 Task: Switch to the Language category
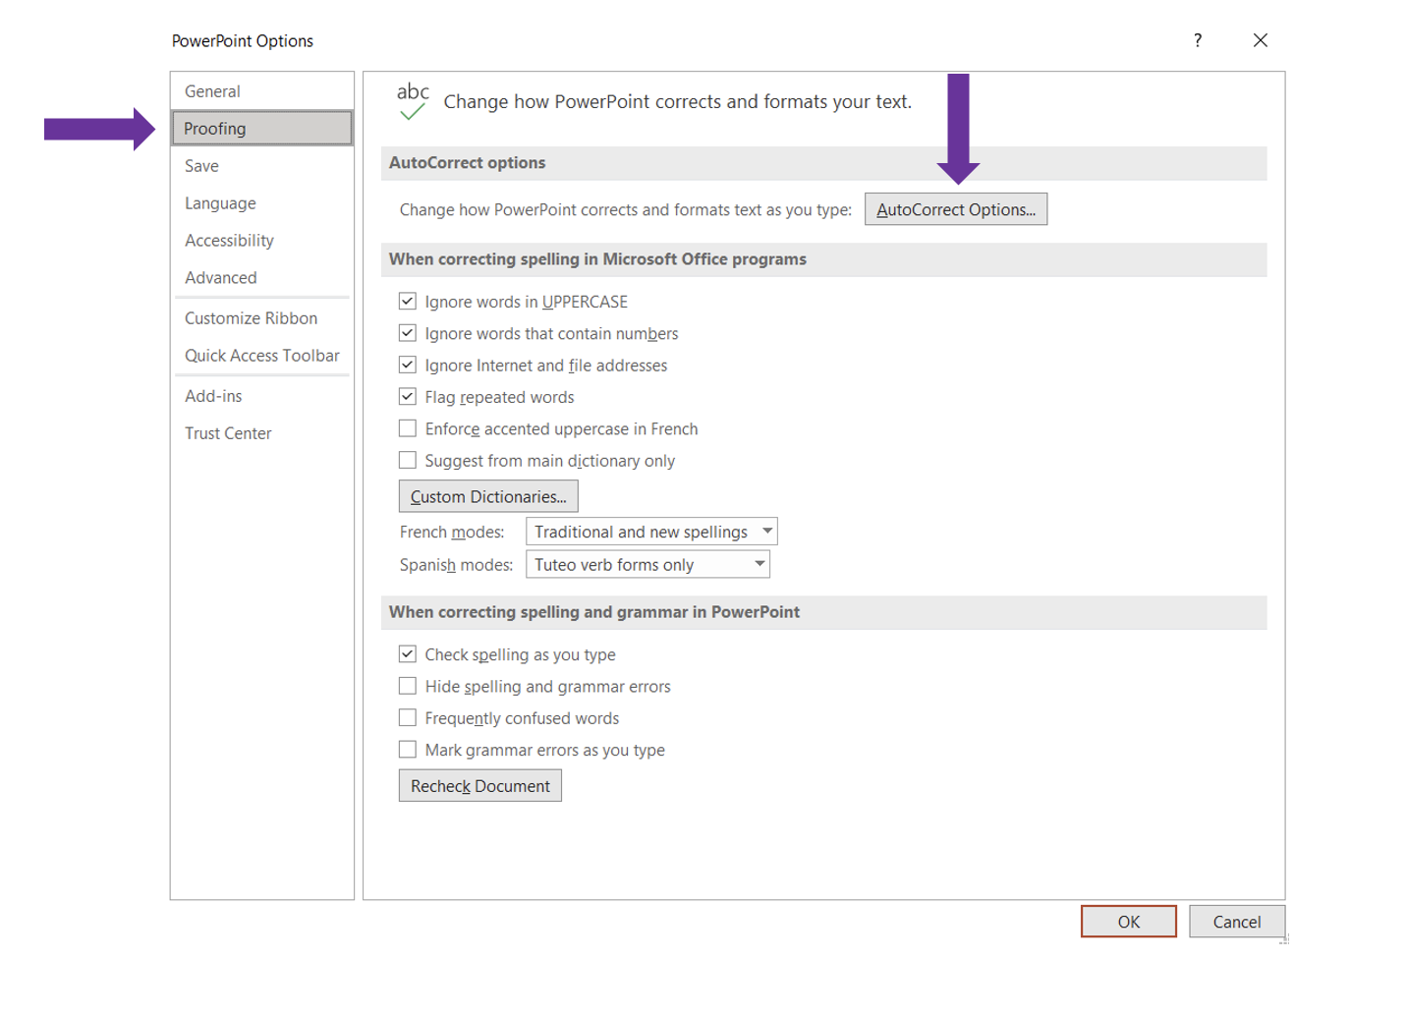(x=261, y=203)
